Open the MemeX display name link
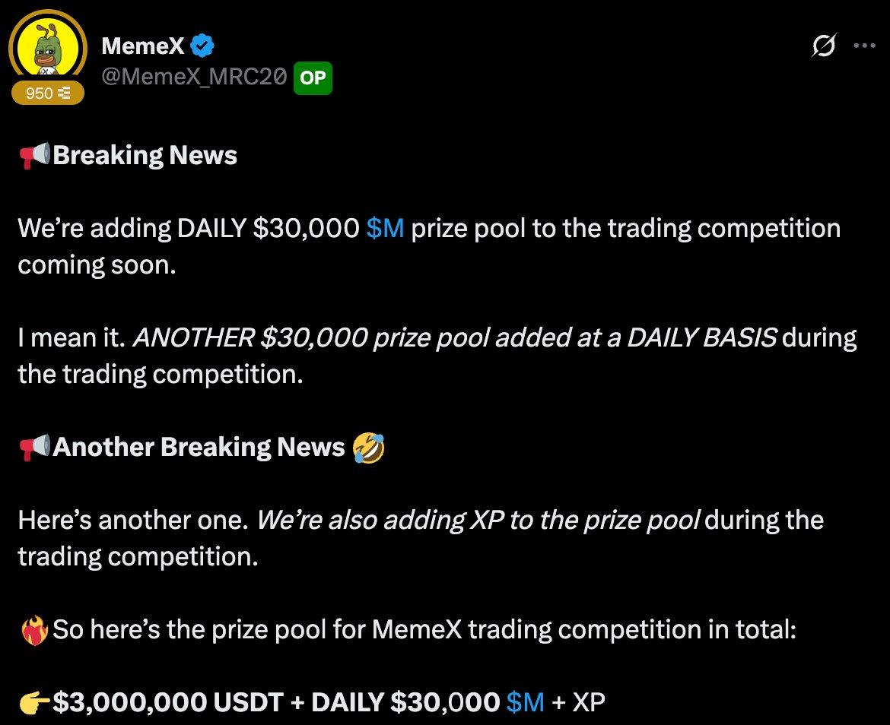The image size is (890, 725). [x=143, y=46]
